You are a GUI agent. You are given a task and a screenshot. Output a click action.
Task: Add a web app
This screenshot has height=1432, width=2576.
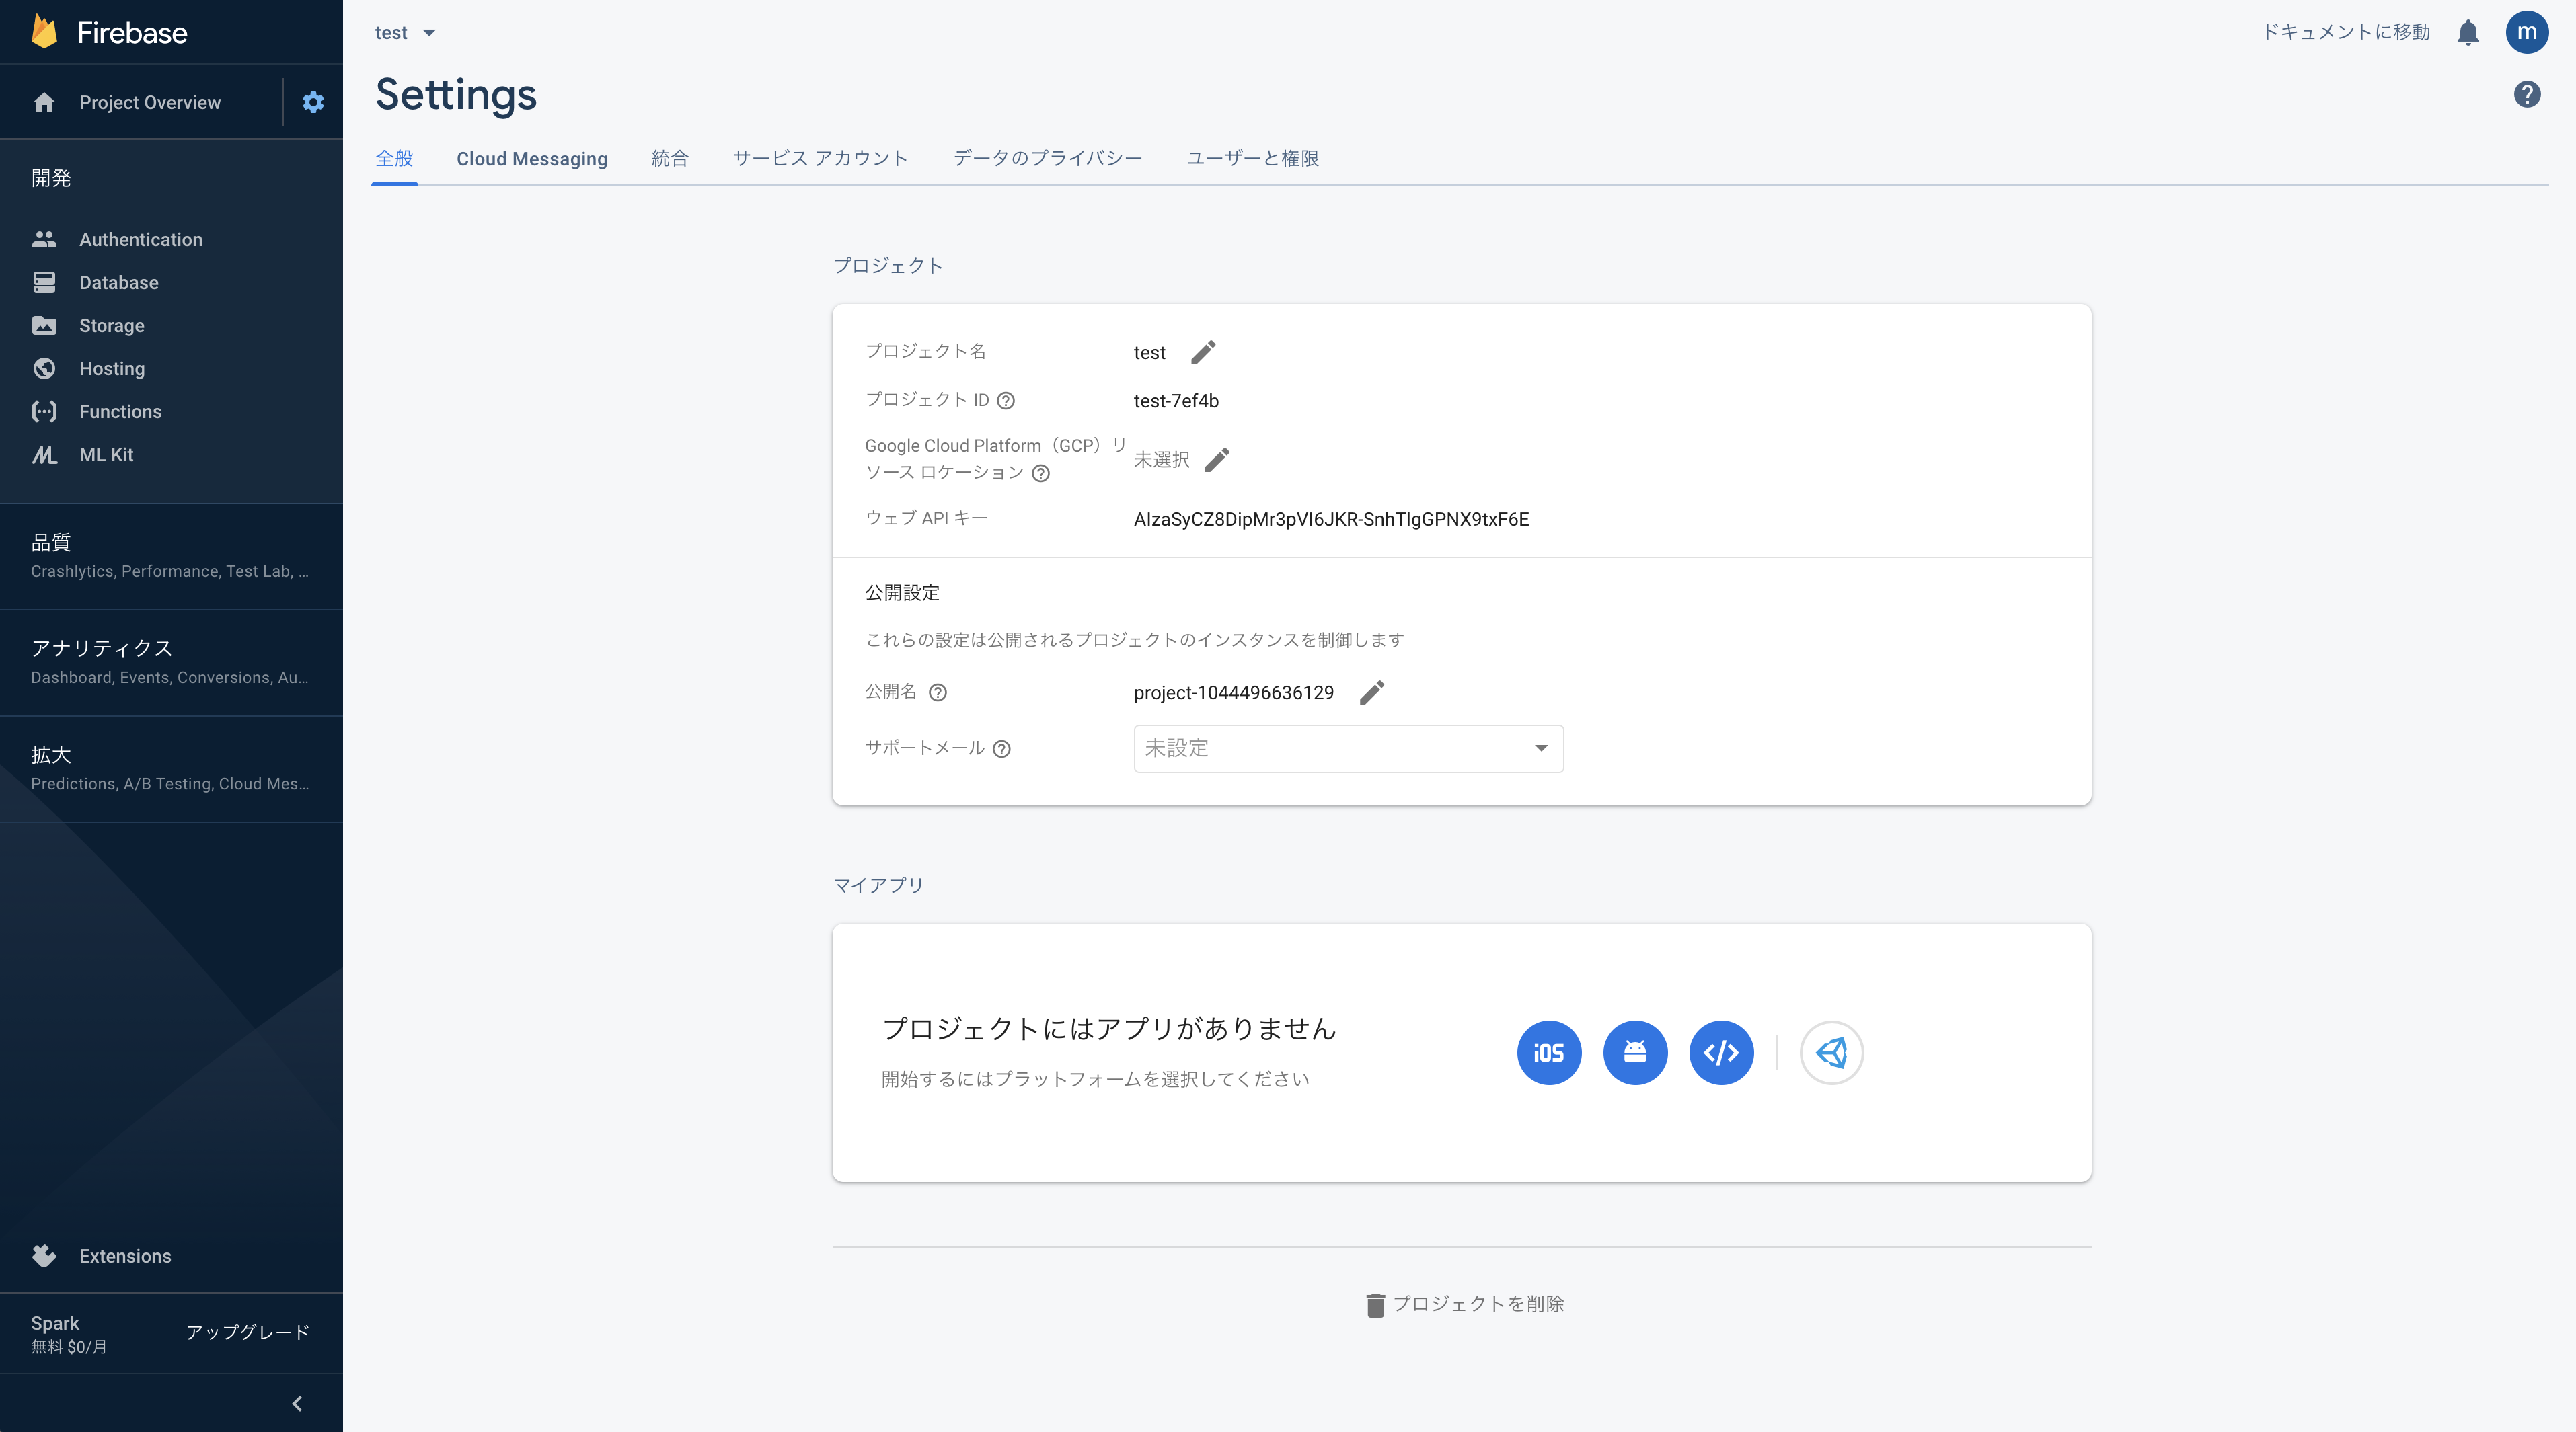(1721, 1052)
